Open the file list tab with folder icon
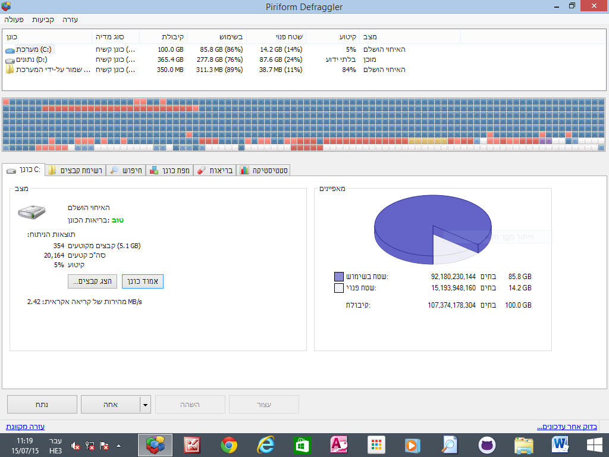609x457 pixels. 76,170
